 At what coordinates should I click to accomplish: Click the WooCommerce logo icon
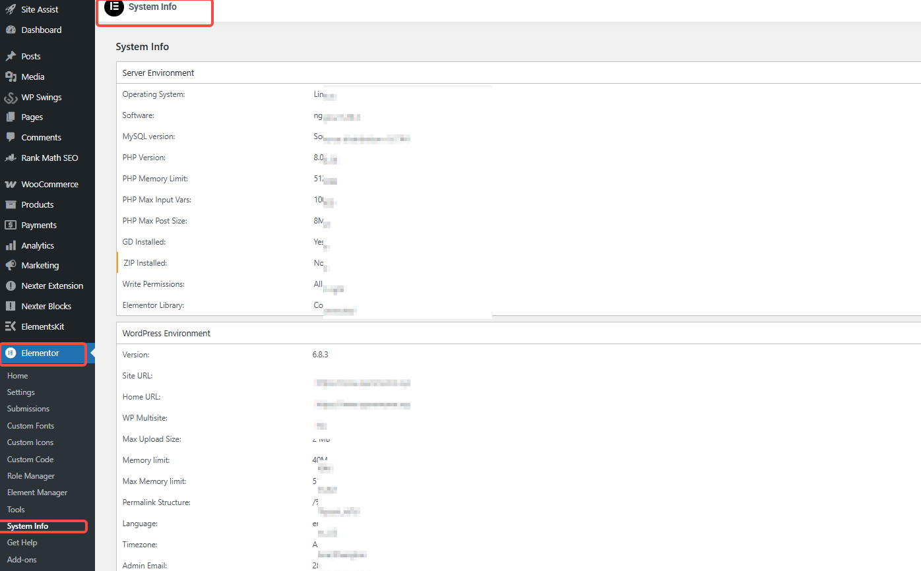[11, 185]
